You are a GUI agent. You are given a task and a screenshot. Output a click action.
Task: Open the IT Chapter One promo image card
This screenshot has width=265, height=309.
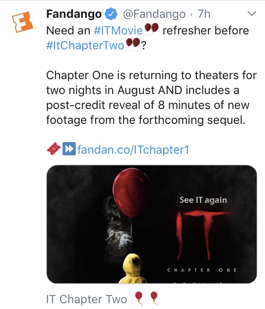(152, 224)
